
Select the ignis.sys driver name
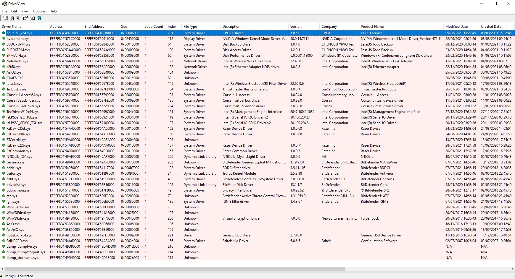[x=13, y=202]
